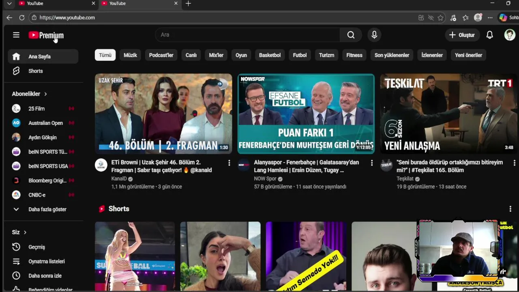Open the Teşkilat Yeni Anlaşma thumbnail

click(449, 114)
